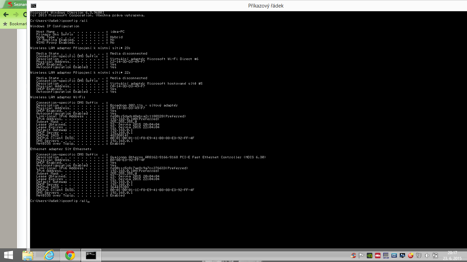Click the NVIDIA tray icon
Screen dimensions: 467x262
click(370, 255)
